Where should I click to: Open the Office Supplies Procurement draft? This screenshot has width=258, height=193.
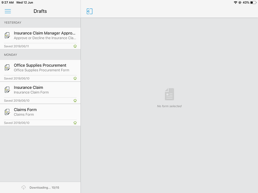tap(40, 70)
